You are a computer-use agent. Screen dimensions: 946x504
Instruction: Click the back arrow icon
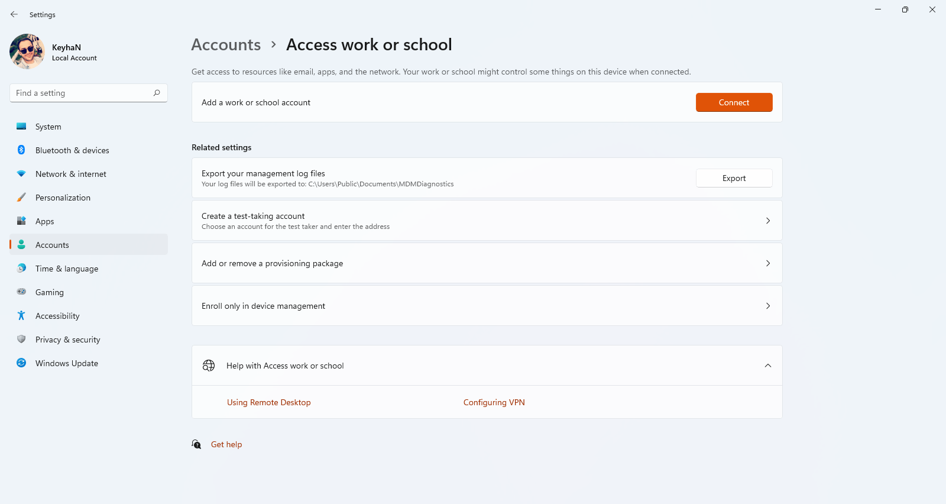pos(14,14)
